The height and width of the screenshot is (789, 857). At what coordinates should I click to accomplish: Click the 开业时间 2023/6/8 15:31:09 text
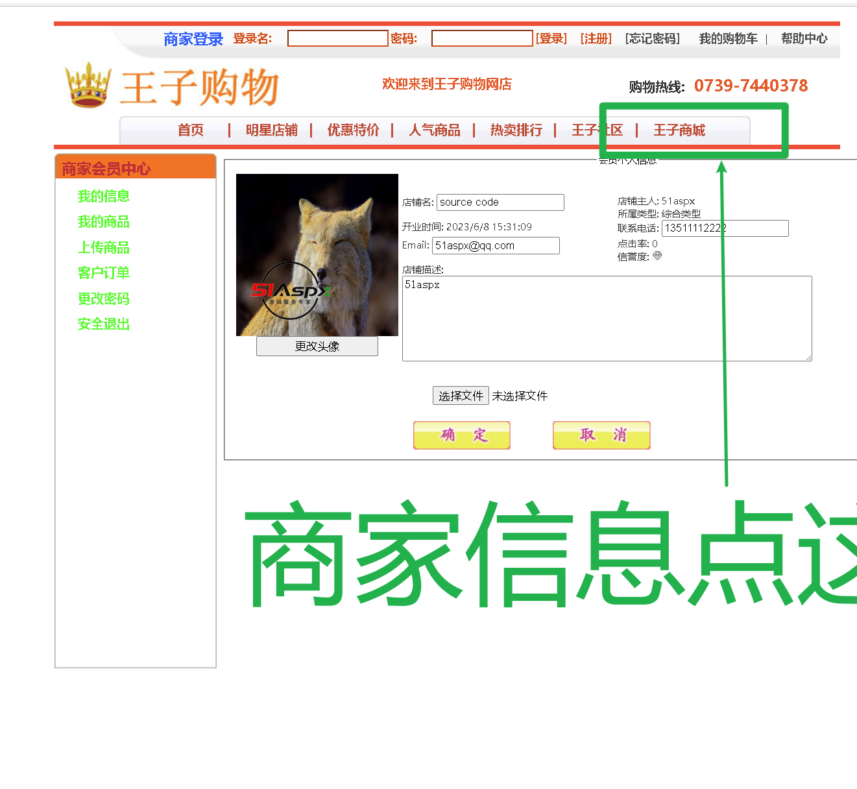467,227
